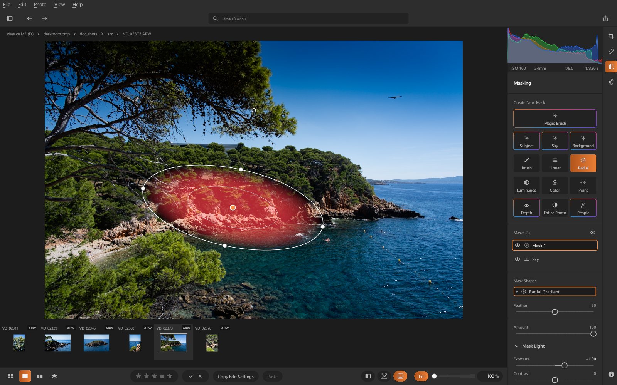
Task: Collapse the Mask Light section
Action: [x=517, y=346]
